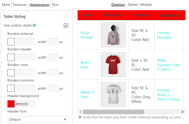Switch preview to Mobile view
This screenshot has width=189, height=124.
click(146, 5)
